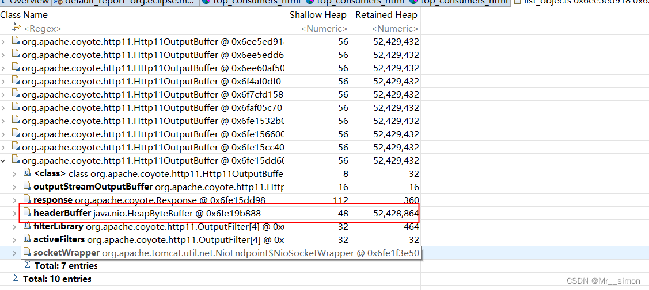Click object icon of Http11OutputBuffer @ 0x6fe156600 row
Viewport: 649px width, 290px height.
[x=16, y=134]
